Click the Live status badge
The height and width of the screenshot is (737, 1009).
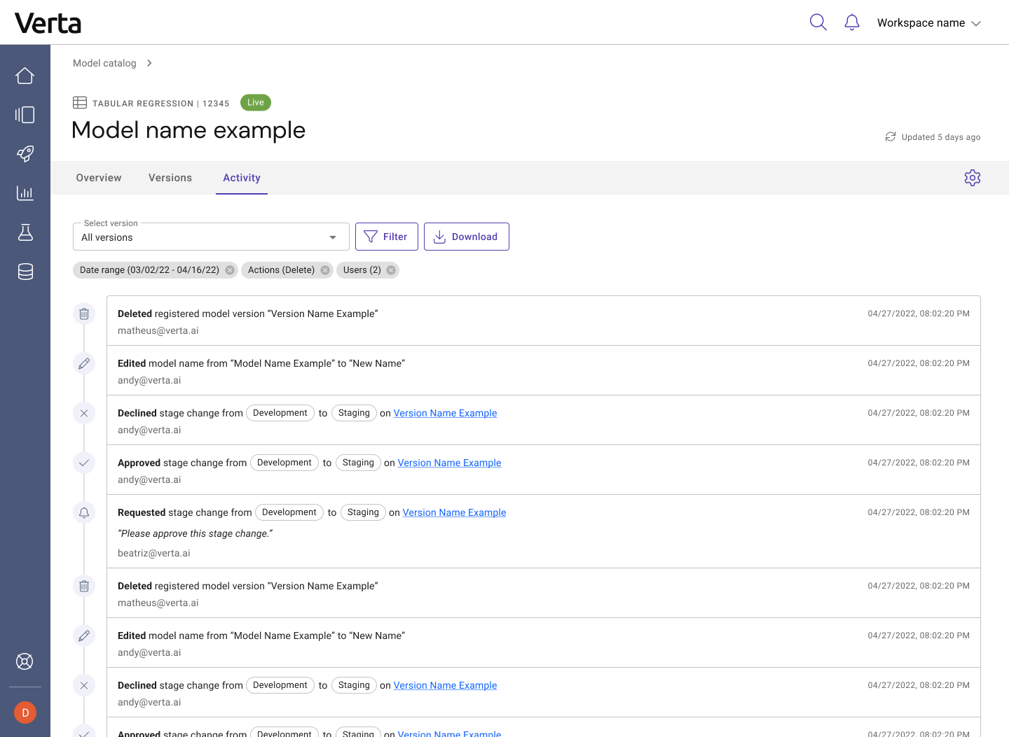pyautogui.click(x=256, y=102)
